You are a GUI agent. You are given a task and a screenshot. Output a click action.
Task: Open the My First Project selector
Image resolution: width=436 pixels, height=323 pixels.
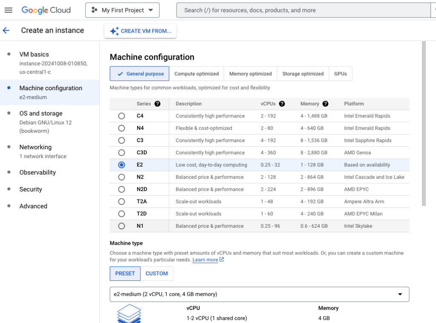(x=122, y=10)
